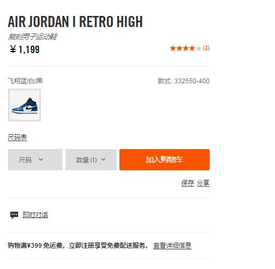The width and height of the screenshot is (275, 269).
Task: Open the 尺码表 size chart link
Action: pyautogui.click(x=18, y=137)
